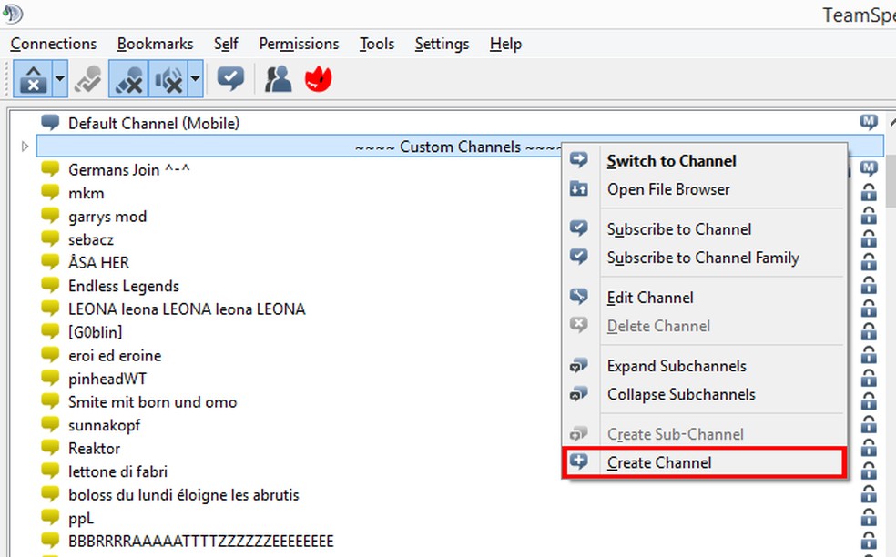
Task: Choose Open File Browser in context menu
Action: coord(668,189)
